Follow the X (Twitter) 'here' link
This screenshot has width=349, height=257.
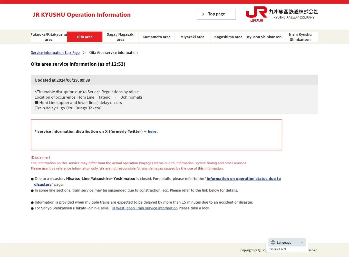point(151,131)
